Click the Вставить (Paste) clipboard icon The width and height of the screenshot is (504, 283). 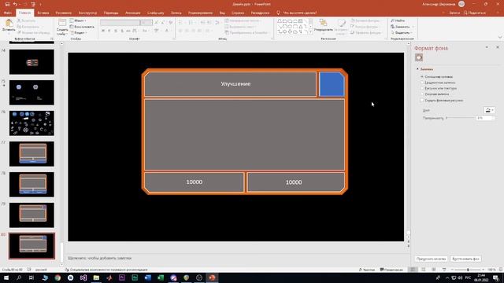pos(9,23)
